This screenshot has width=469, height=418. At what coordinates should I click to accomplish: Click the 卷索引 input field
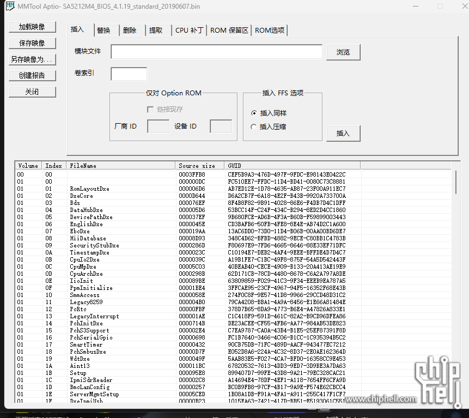(x=129, y=74)
